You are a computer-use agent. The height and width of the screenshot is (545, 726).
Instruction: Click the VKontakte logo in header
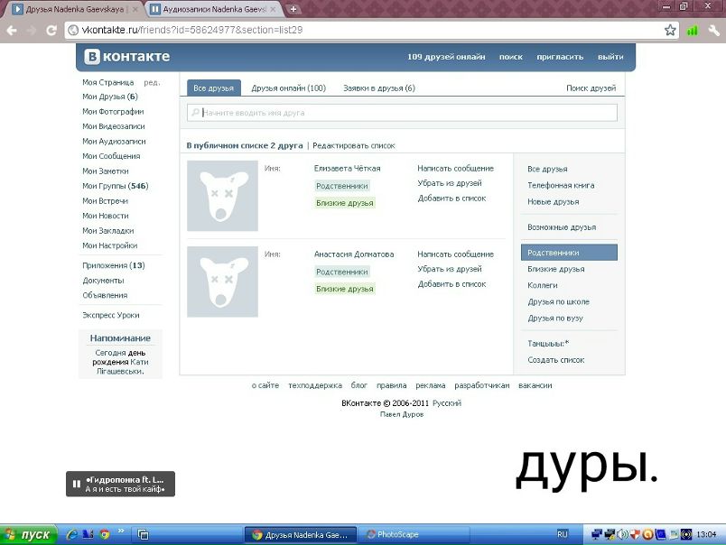click(x=127, y=57)
